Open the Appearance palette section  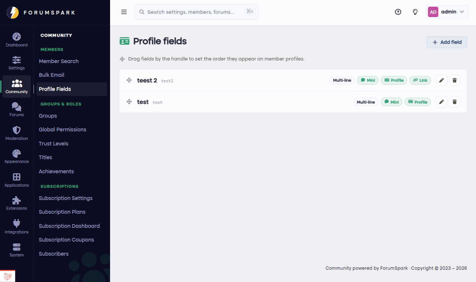click(16, 157)
